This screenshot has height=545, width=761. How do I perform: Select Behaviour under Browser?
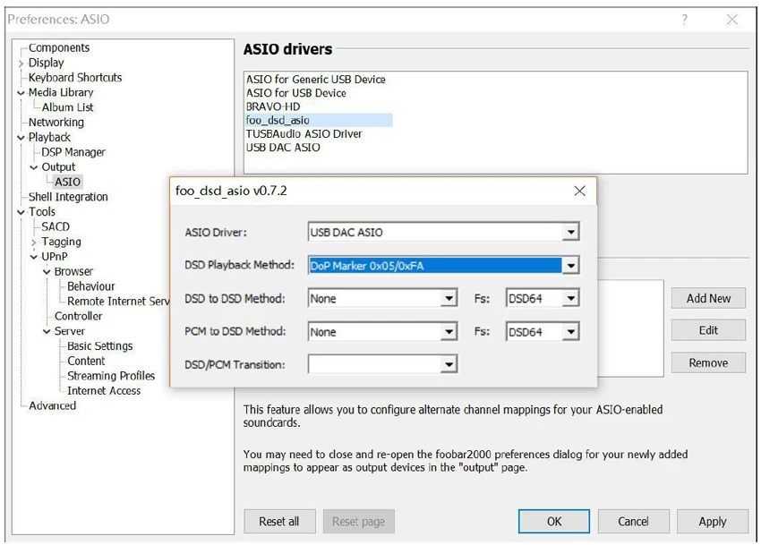(90, 286)
